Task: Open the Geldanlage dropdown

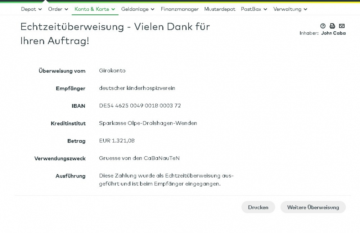Action: point(138,9)
